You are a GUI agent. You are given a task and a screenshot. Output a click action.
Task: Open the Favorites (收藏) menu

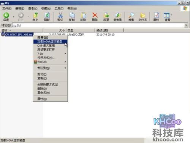pos(46,8)
